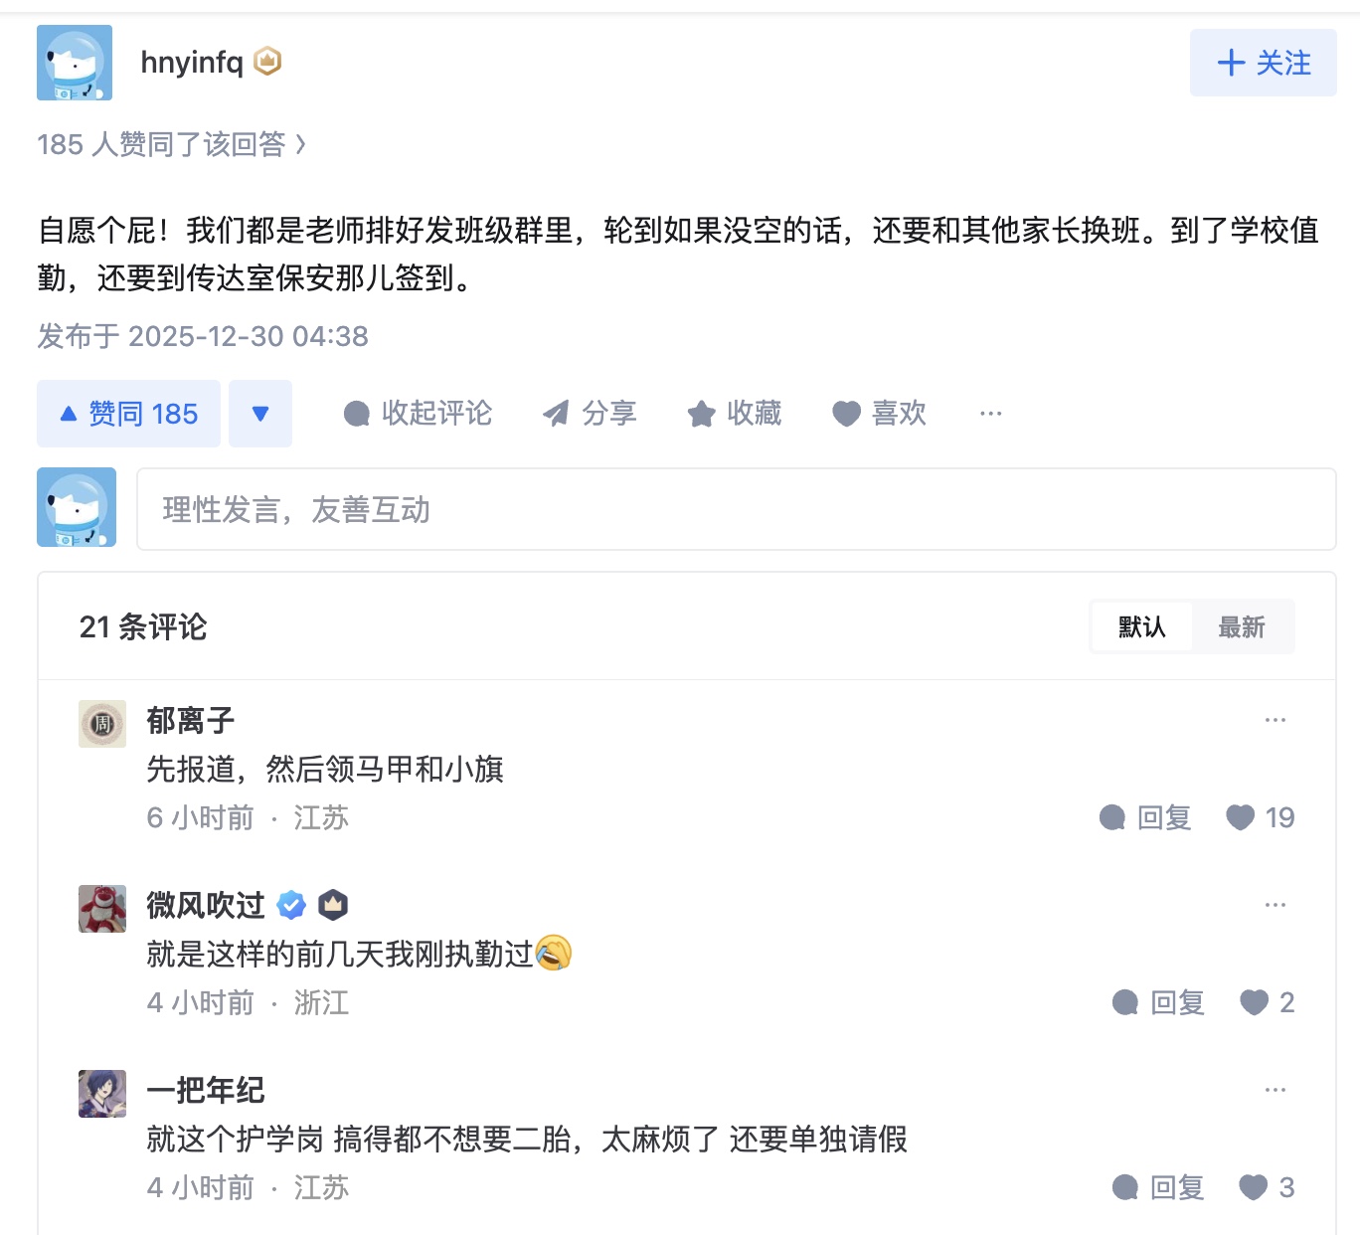Screen dimensions: 1360x1235
Task: Switch comment sort to 最新
Action: pyautogui.click(x=1242, y=627)
